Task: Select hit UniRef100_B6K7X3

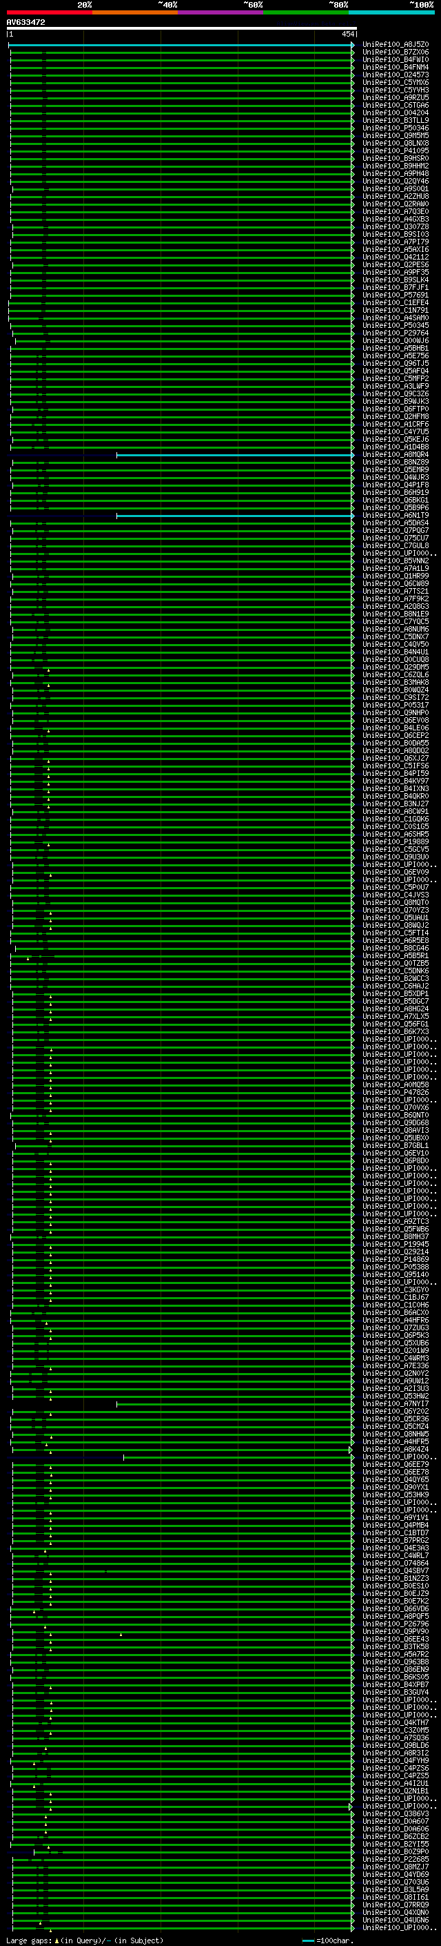Action: click(x=396, y=1032)
